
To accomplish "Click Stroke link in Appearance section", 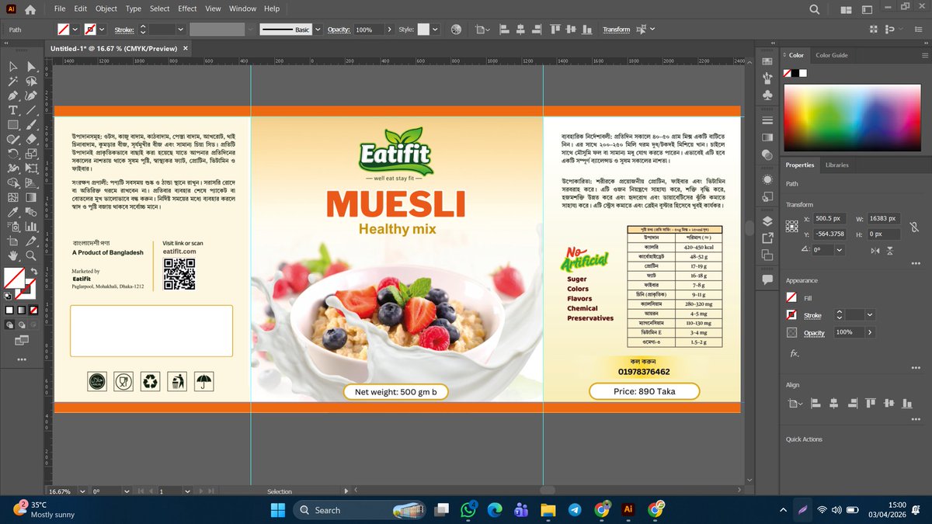I will point(812,315).
